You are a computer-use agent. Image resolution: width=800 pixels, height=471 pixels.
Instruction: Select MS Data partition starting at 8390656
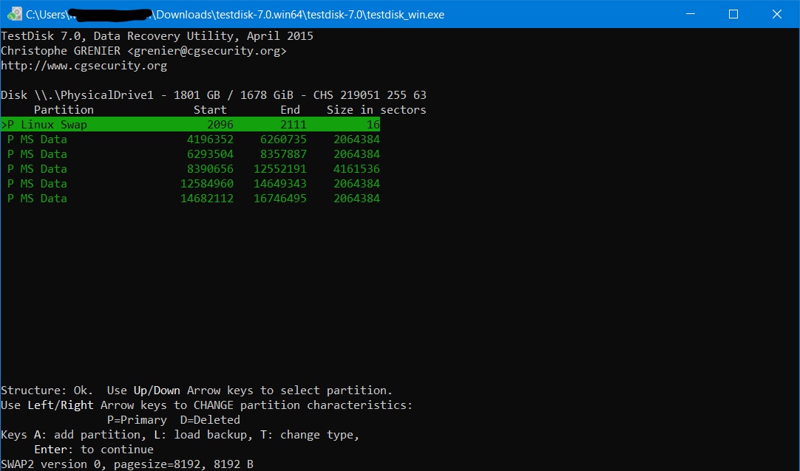tap(194, 168)
